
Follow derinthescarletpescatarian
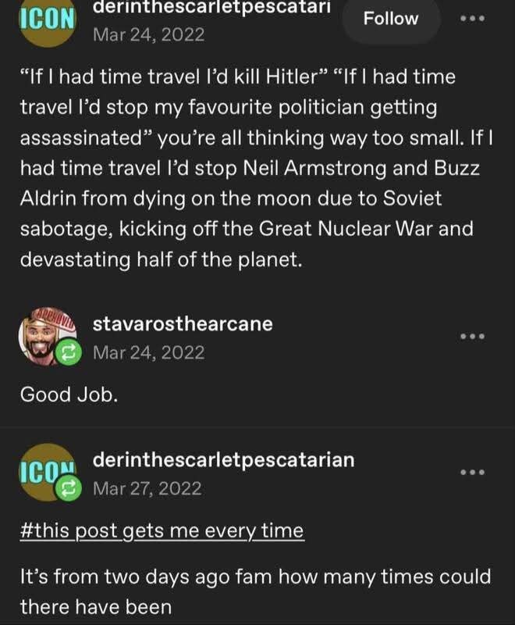click(391, 19)
